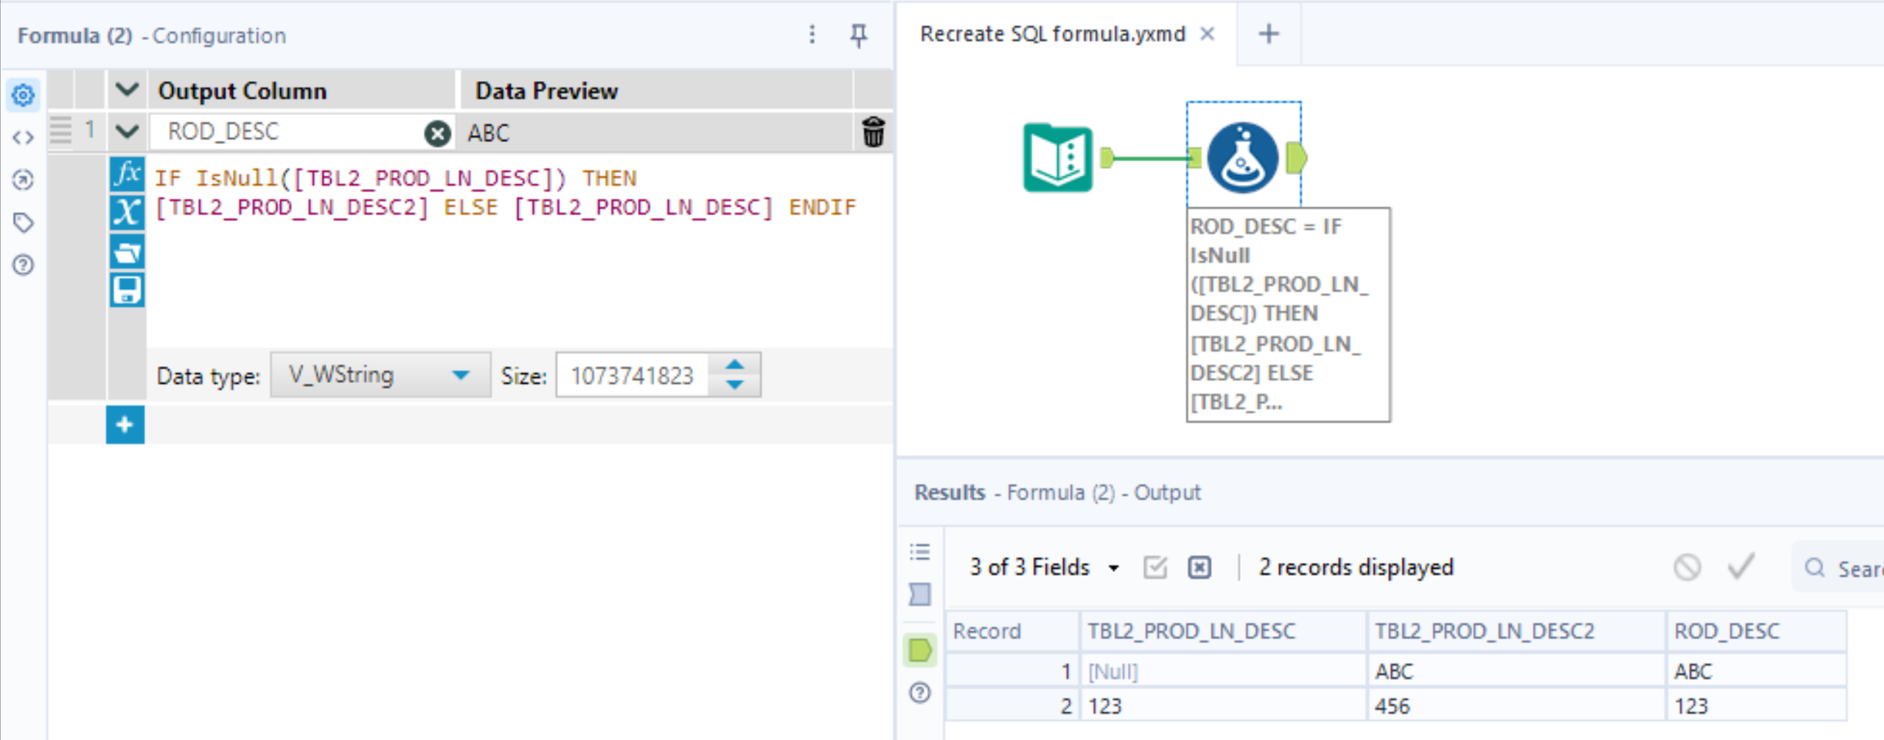Switch to Recreate SQL formula.yxmd tab
This screenshot has height=740, width=1884.
pos(1052,35)
